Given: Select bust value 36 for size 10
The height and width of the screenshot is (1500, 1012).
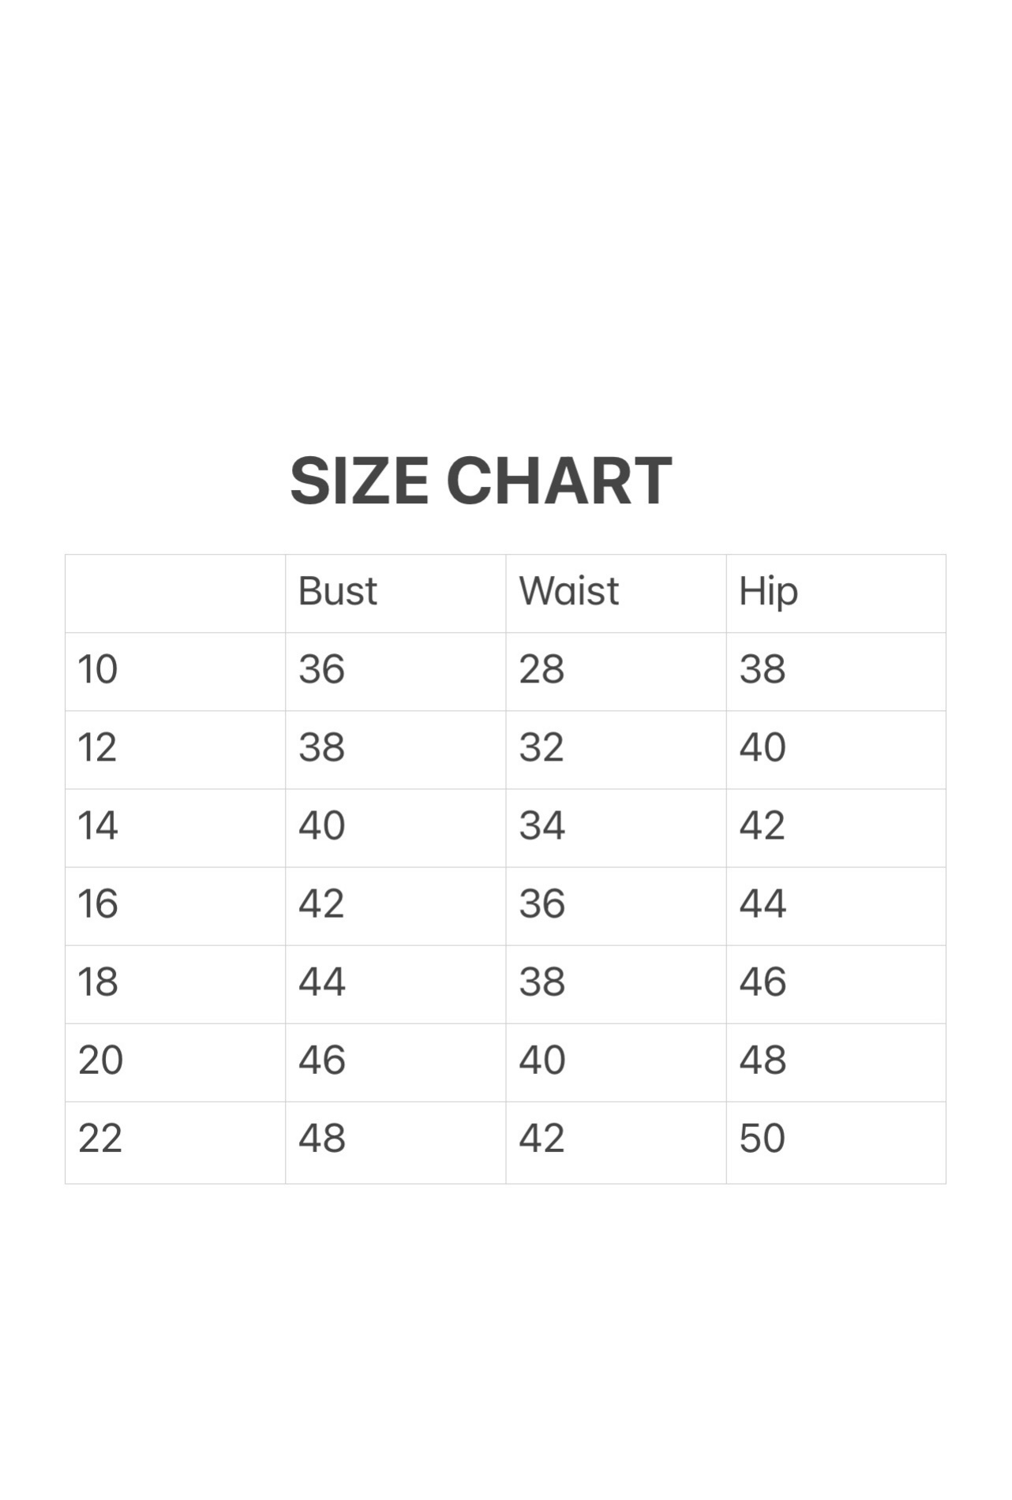Looking at the screenshot, I should (322, 669).
